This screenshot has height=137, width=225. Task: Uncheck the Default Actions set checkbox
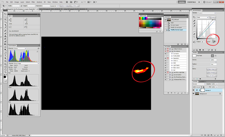[165, 49]
